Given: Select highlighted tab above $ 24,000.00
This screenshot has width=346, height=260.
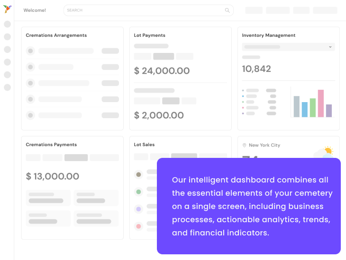Looking at the screenshot, I should (164, 56).
